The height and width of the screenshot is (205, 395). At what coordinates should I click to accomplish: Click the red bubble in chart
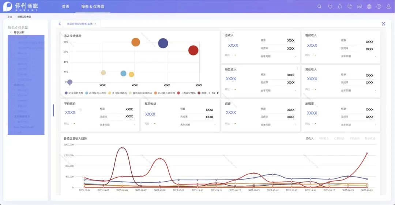[193, 50]
